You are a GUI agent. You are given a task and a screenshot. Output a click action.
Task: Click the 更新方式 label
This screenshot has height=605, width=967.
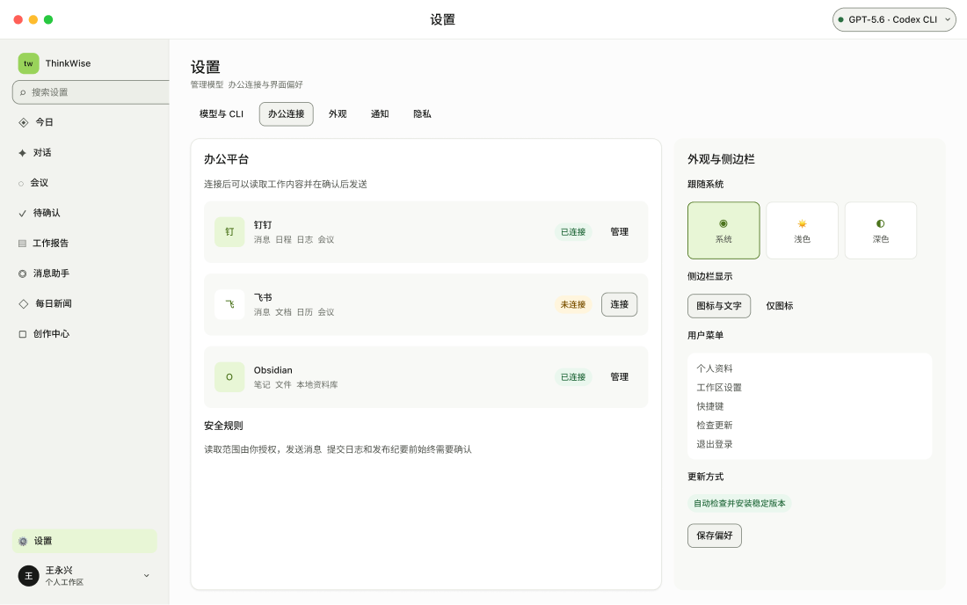(x=706, y=477)
